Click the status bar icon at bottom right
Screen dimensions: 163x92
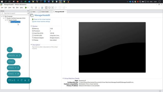(160, 91)
